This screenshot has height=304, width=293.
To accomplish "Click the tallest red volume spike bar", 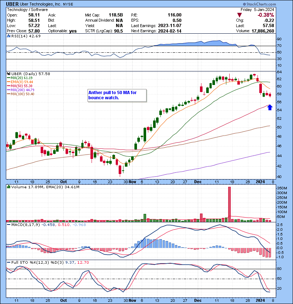I will 229,204.
